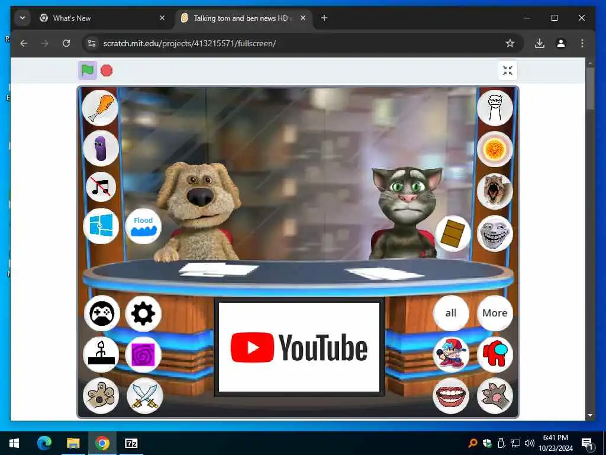Screen dimensions: 606x455
Task: Go back to previous page
Action: coord(24,43)
